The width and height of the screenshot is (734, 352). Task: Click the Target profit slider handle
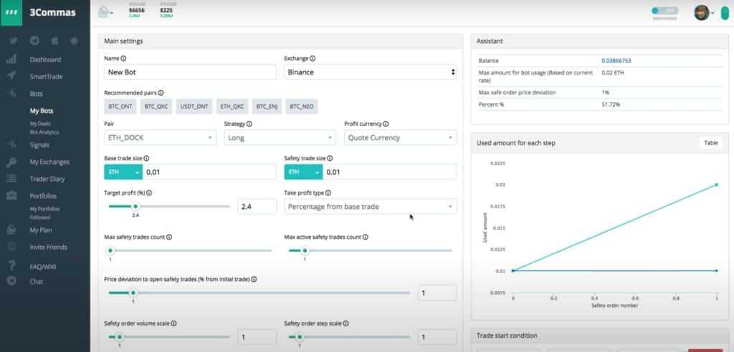pyautogui.click(x=135, y=206)
